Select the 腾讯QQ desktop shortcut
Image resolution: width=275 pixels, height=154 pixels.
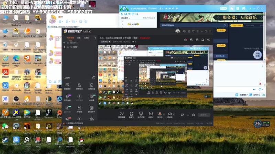point(81,141)
